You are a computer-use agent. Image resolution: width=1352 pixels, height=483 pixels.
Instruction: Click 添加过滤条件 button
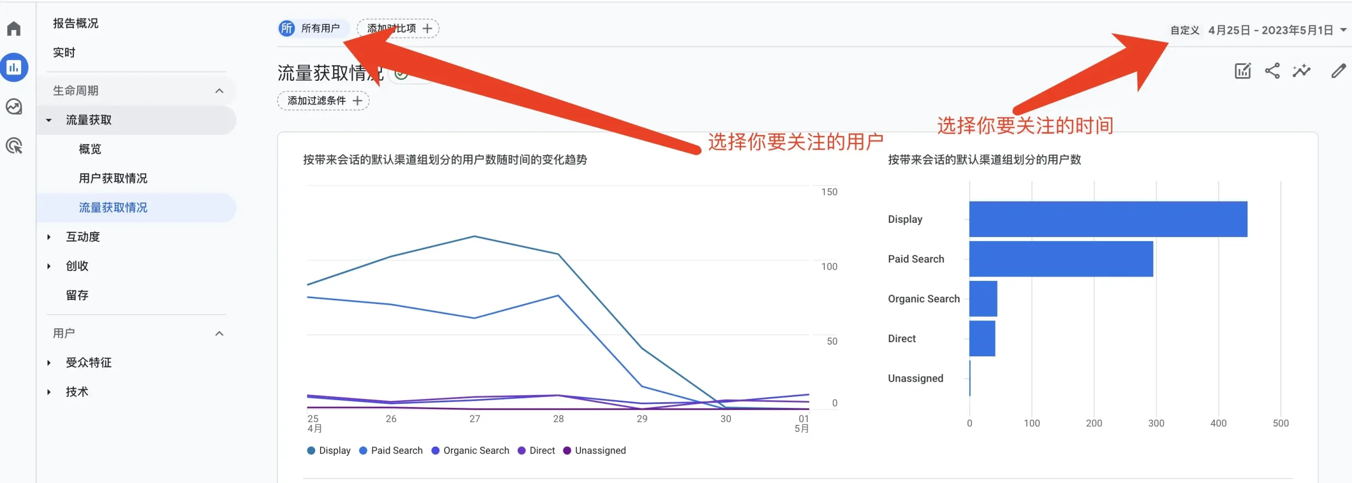pyautogui.click(x=323, y=100)
